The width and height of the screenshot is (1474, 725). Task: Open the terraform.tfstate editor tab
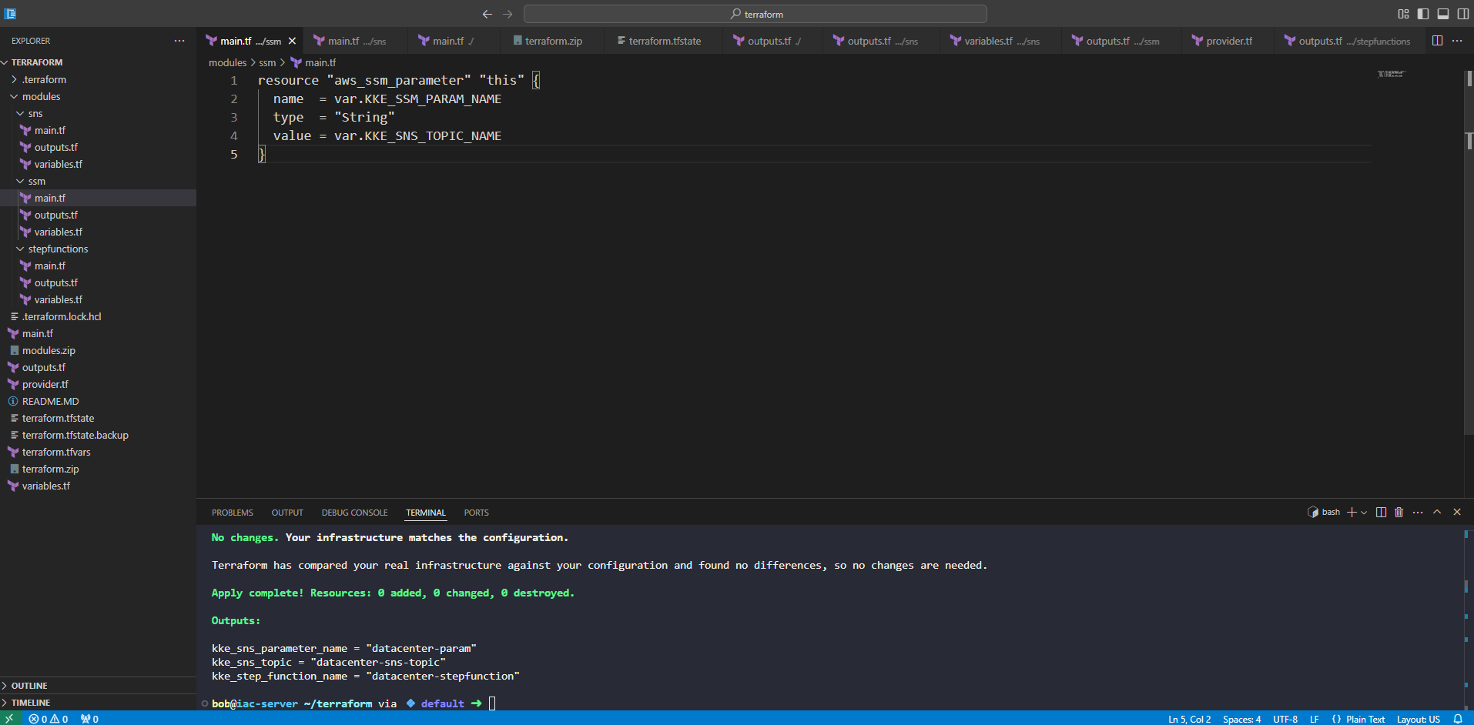click(664, 41)
